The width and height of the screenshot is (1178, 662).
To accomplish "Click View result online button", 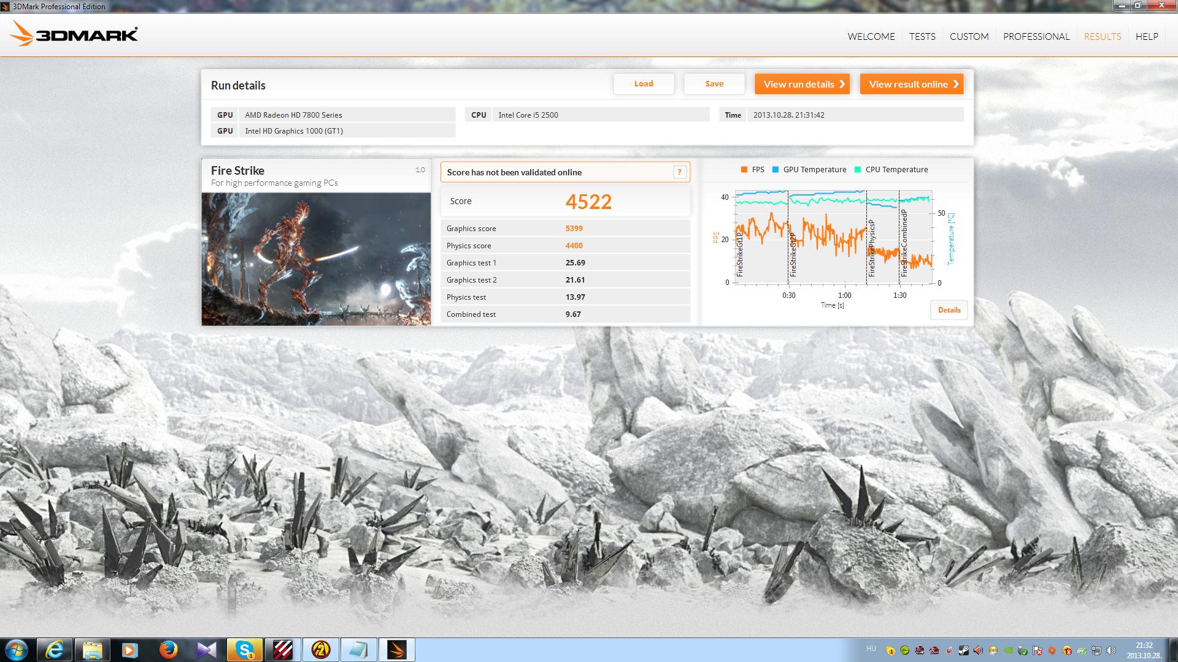I will [x=912, y=84].
